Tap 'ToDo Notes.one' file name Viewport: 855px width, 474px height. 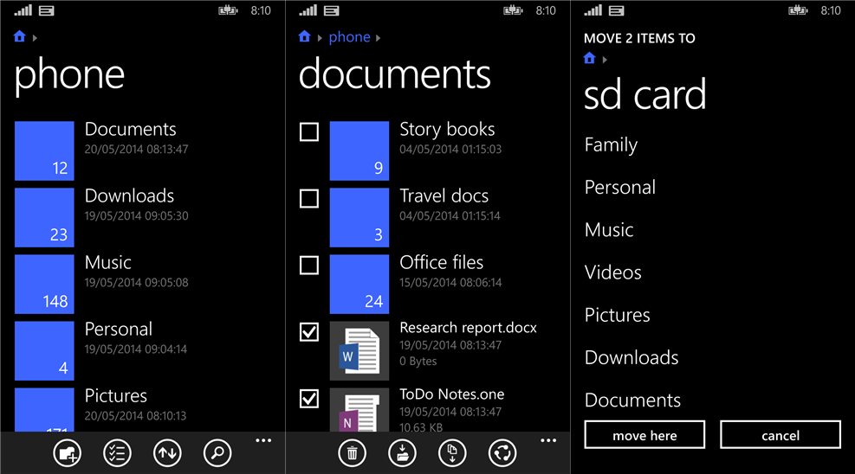(x=451, y=394)
